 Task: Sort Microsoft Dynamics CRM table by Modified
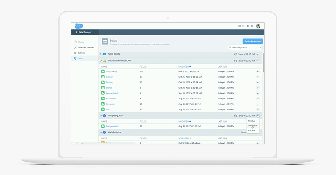[185, 67]
